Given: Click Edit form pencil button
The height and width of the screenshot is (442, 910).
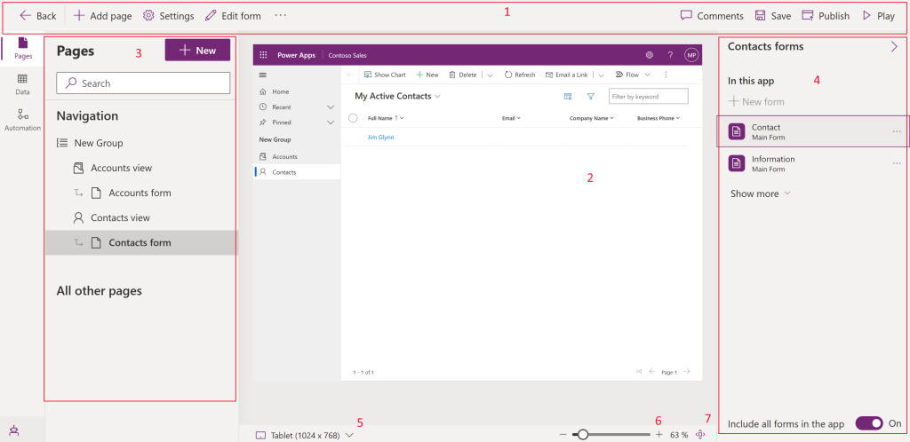Looking at the screenshot, I should 234,16.
